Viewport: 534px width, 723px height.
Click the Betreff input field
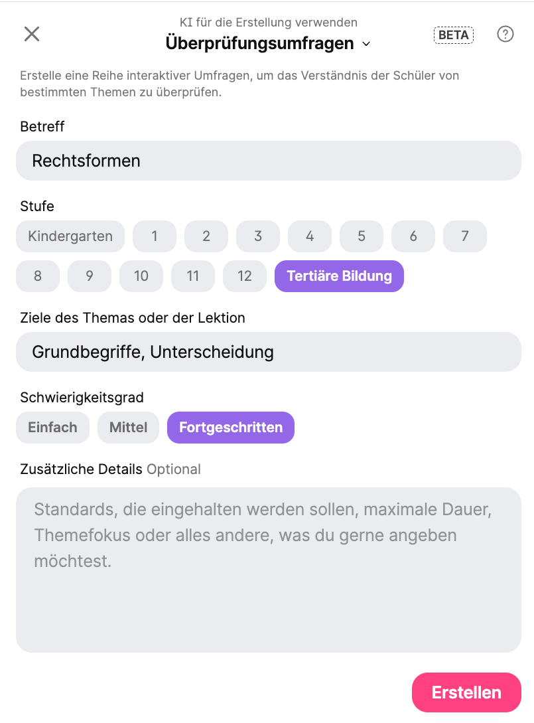(x=268, y=161)
